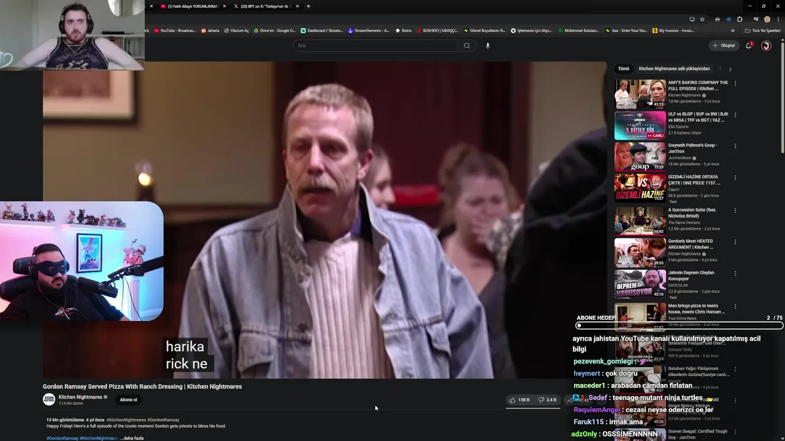This screenshot has height=441, width=785.
Task: Open options for Gwyneth Paltrow's Goop video
Action: (x=735, y=146)
